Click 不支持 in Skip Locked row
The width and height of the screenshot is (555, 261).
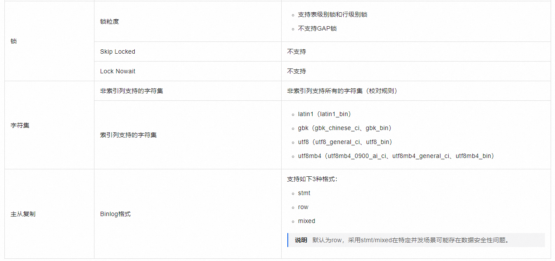[x=297, y=52]
